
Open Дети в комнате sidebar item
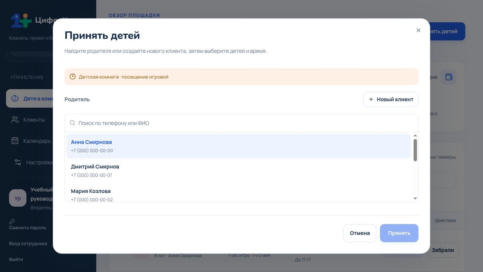point(30,99)
